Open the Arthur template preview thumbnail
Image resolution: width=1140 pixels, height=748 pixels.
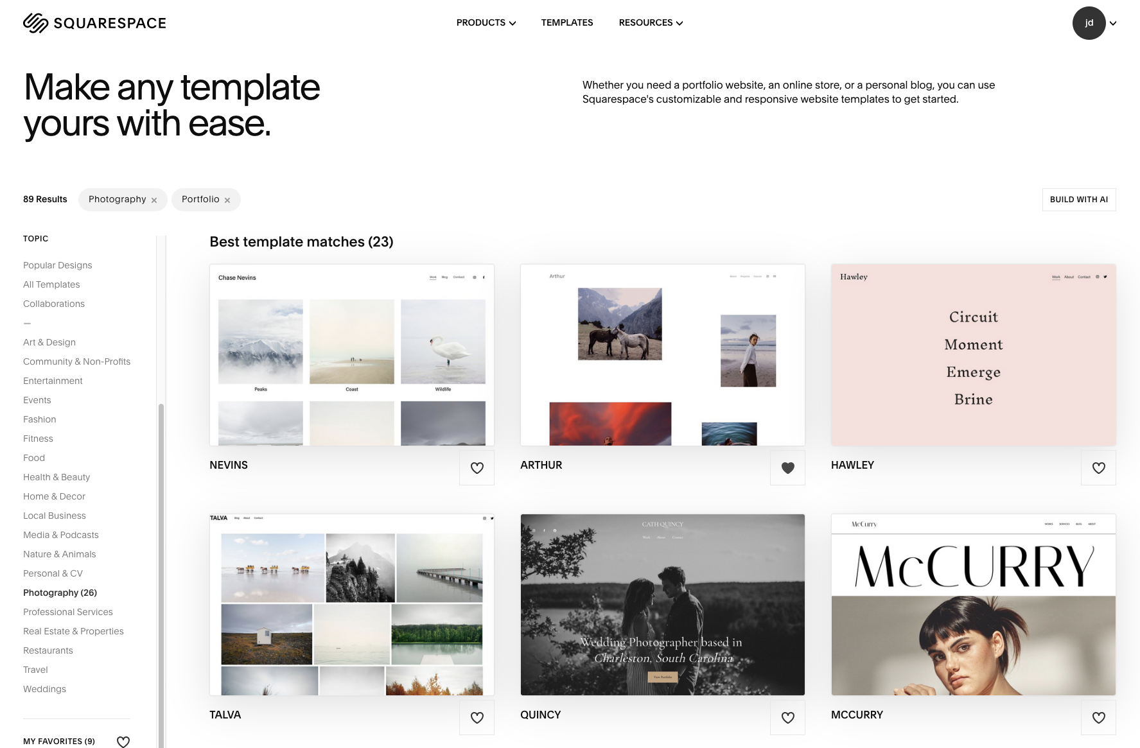point(663,355)
